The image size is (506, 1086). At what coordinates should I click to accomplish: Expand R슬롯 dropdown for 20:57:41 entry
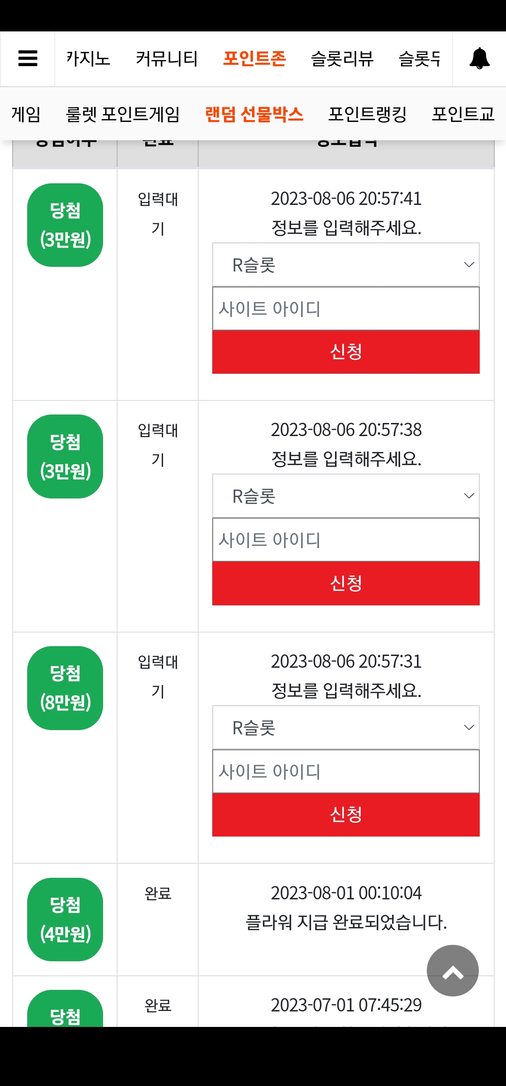click(x=346, y=264)
